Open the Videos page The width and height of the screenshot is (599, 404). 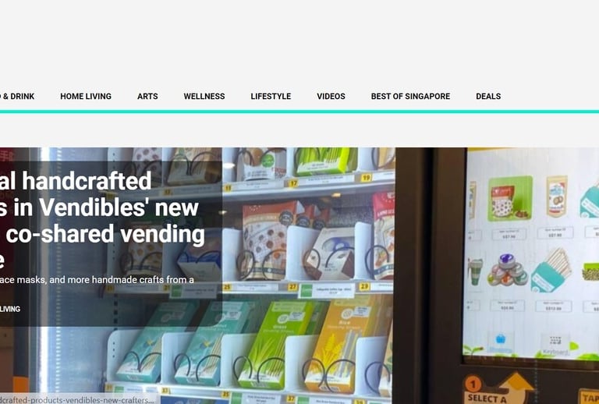tap(331, 96)
